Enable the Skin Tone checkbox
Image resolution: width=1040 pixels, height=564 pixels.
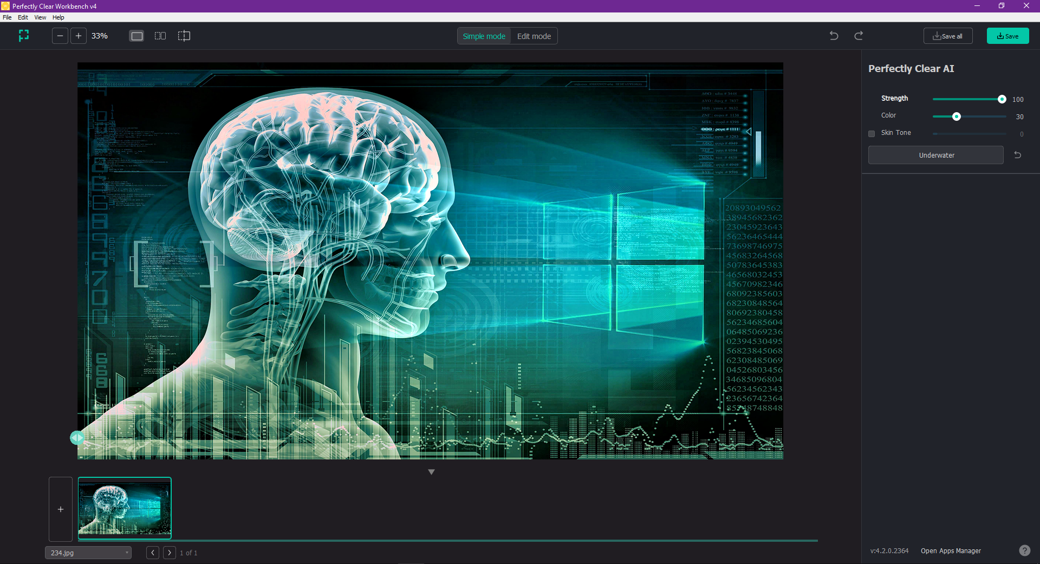pos(872,134)
